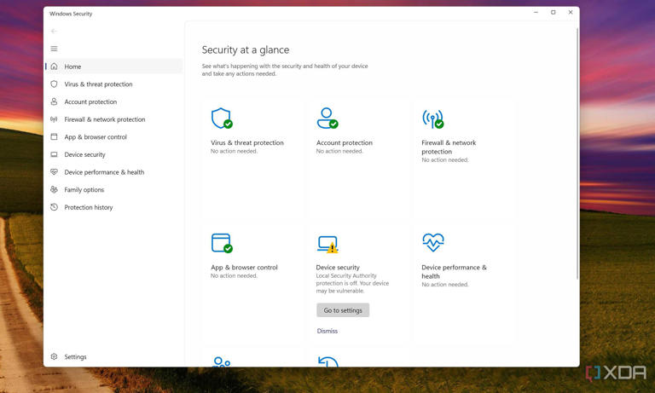655x393 pixels.
Task: Click the back arrow at top left
Action: (x=55, y=32)
